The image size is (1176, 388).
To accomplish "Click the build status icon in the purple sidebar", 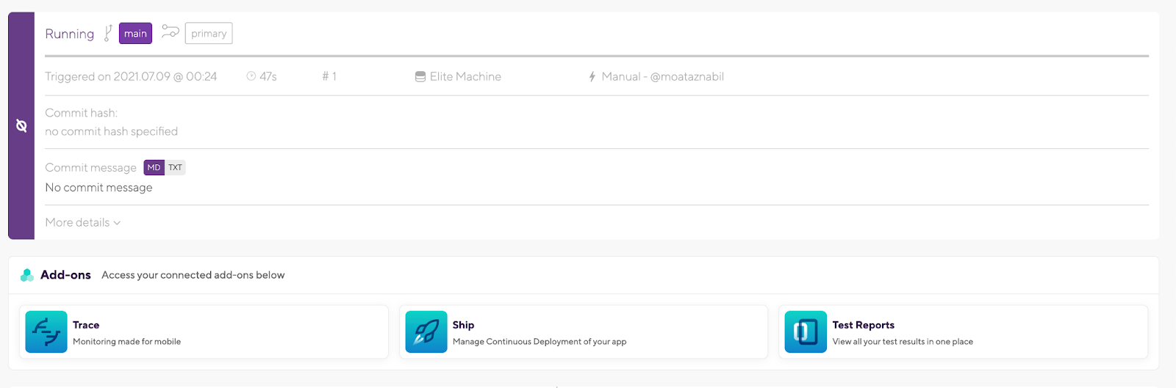I will [x=21, y=126].
